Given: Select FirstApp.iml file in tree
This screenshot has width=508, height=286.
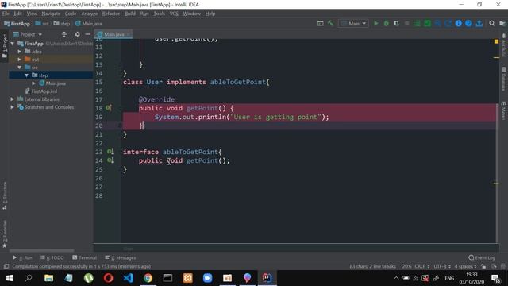Looking at the screenshot, I should [41, 91].
